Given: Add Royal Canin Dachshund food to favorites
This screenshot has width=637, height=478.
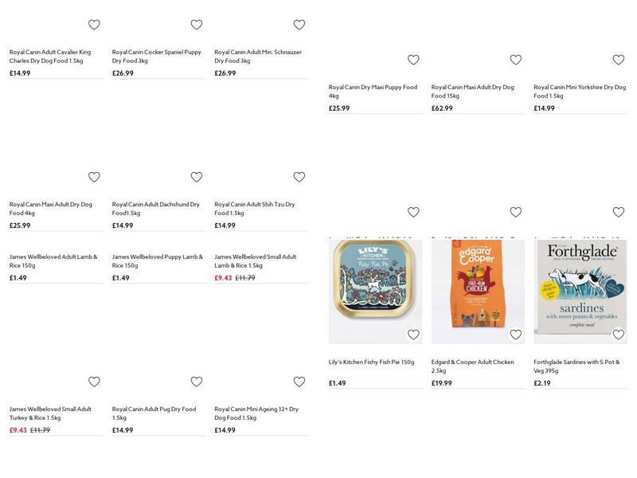Looking at the screenshot, I should coord(197,177).
